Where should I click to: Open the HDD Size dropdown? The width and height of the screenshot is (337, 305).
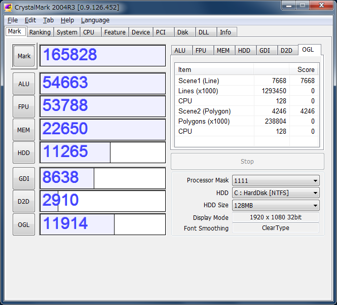click(x=275, y=205)
